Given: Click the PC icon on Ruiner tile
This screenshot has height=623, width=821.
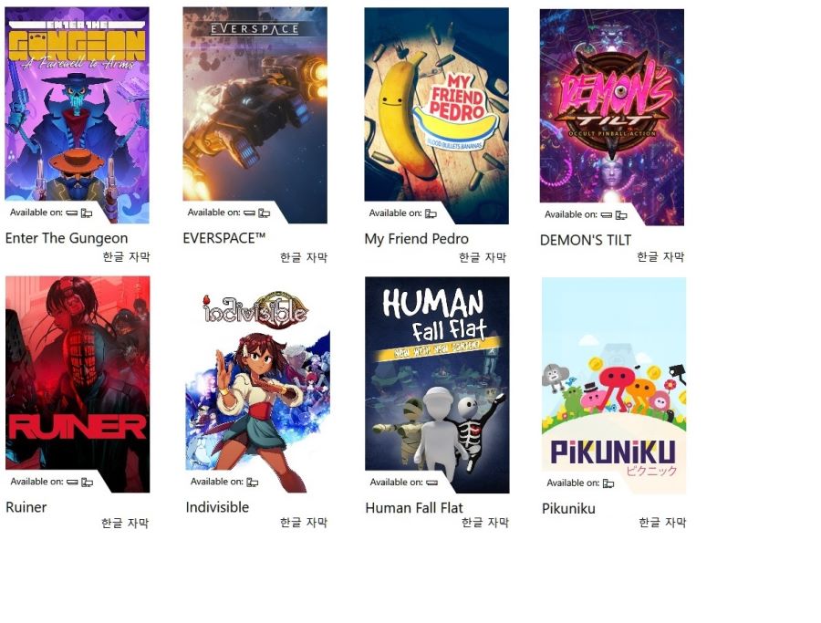Looking at the screenshot, I should 88,483.
